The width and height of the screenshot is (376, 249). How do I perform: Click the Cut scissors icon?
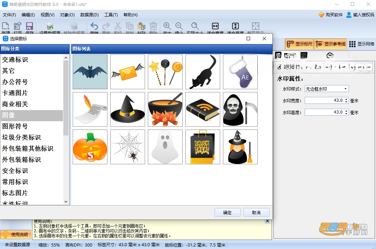click(118, 26)
